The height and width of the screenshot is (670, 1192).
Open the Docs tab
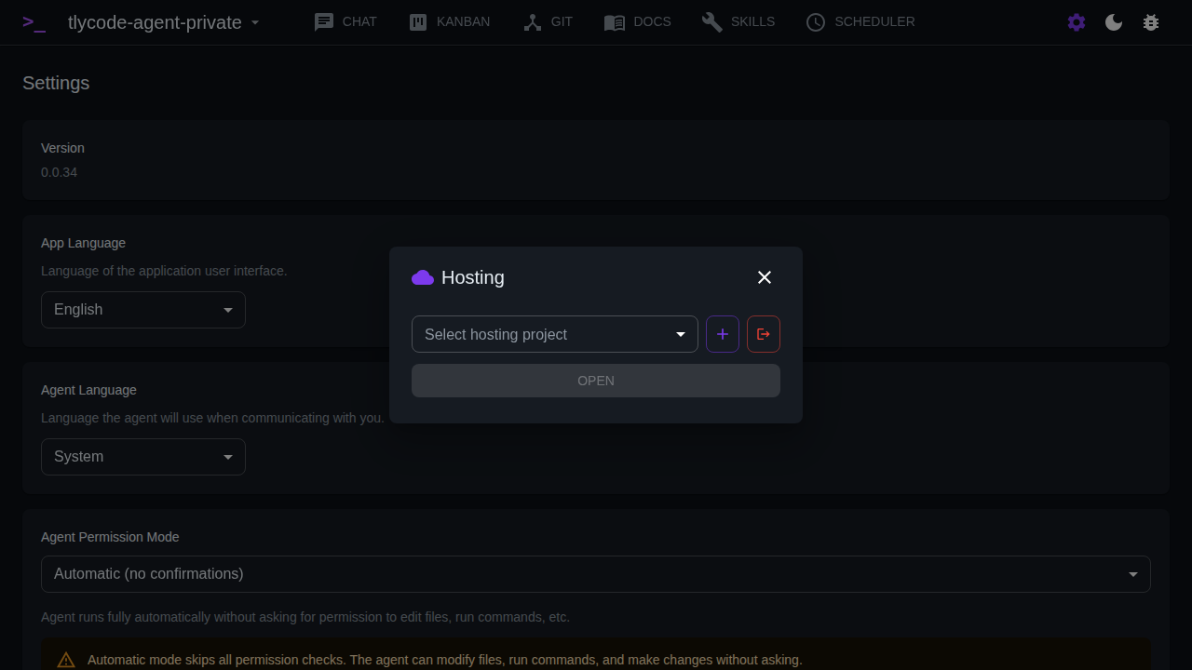point(637,22)
